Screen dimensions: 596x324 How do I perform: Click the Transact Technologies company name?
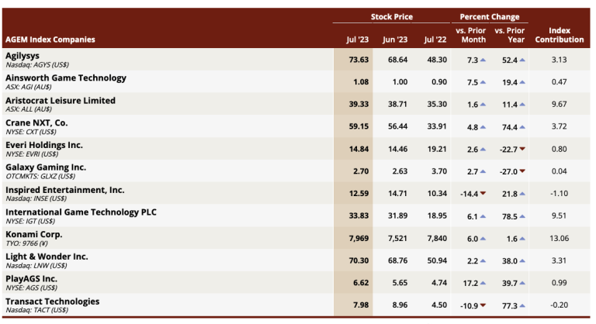pos(53,302)
